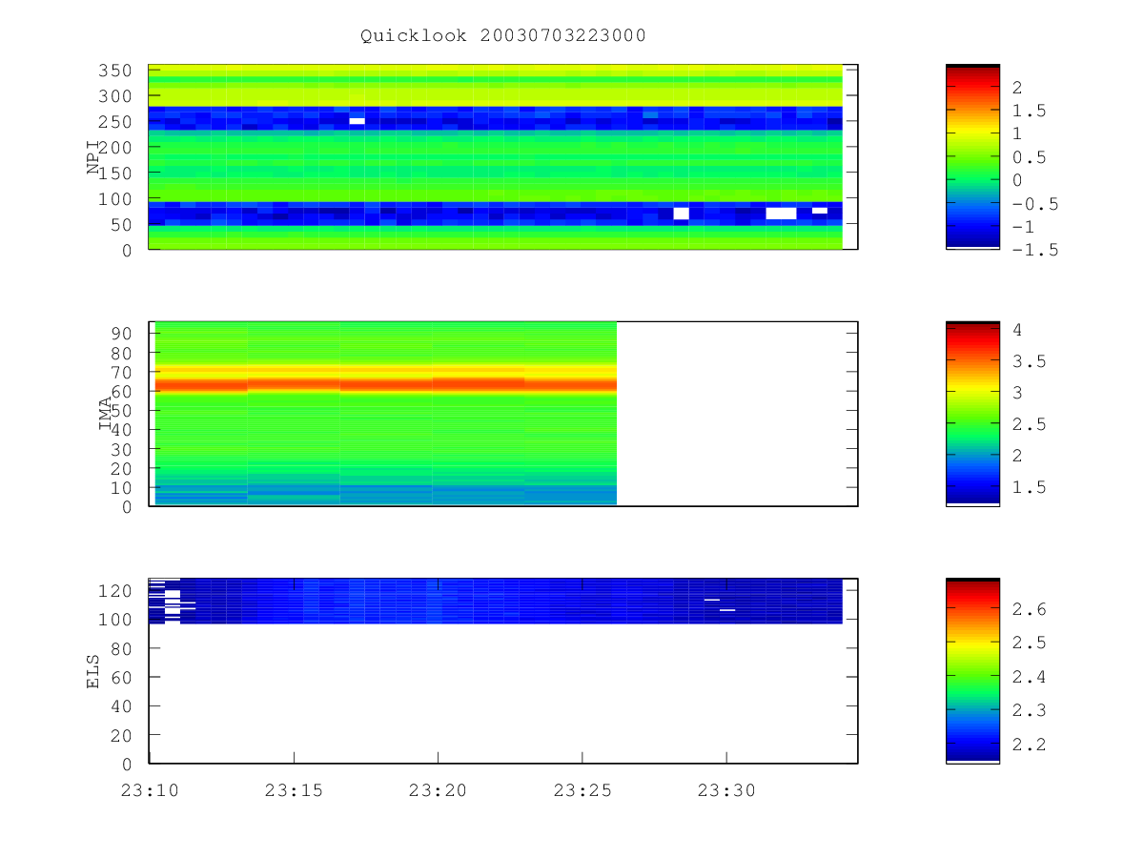
Task: Click the NPI y-axis label
Action: pos(93,157)
